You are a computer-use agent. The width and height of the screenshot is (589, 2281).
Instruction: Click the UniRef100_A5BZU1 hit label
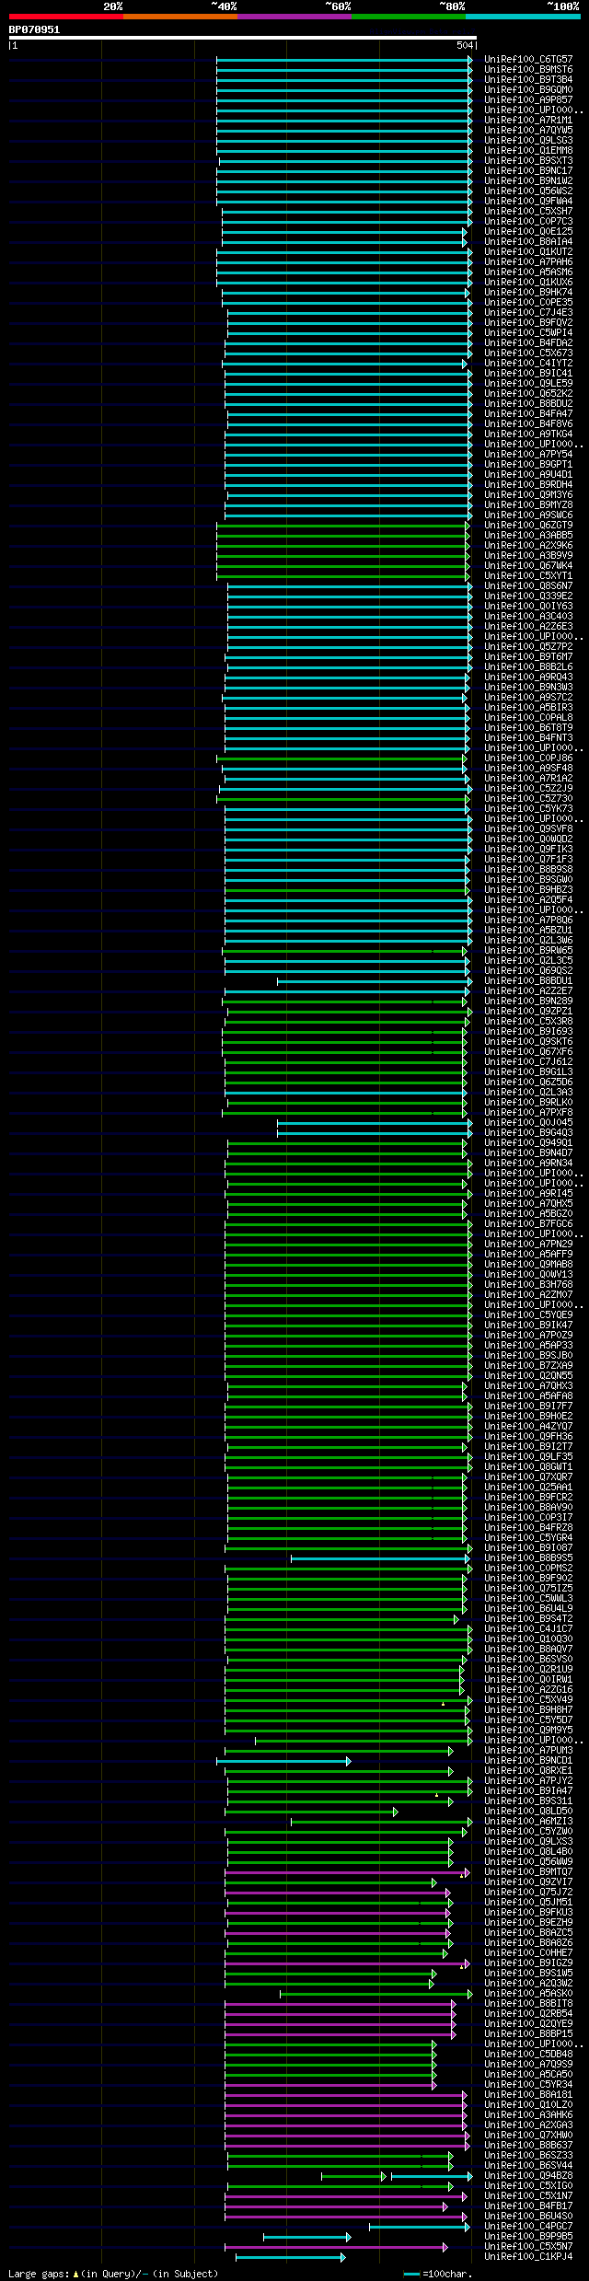click(528, 930)
